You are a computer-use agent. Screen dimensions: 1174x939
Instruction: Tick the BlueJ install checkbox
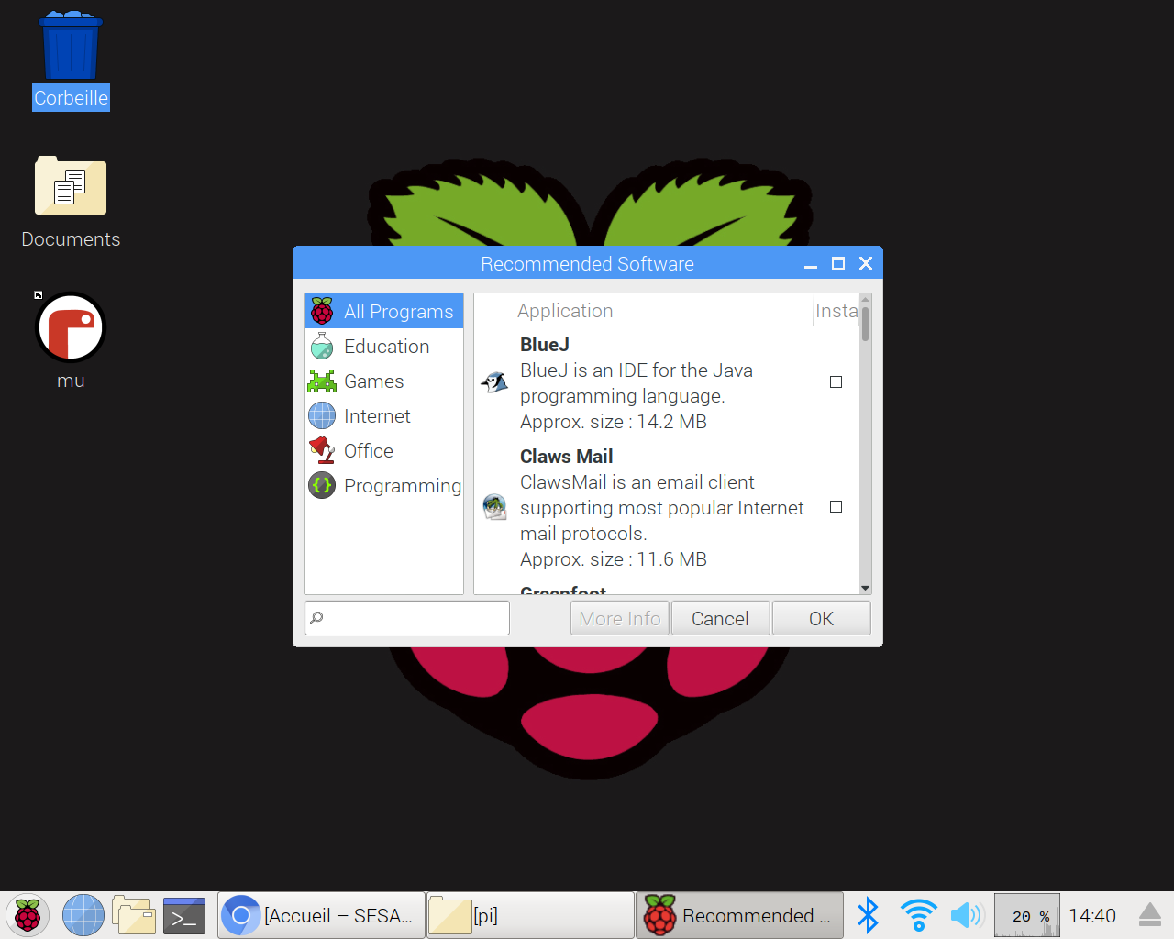click(836, 382)
